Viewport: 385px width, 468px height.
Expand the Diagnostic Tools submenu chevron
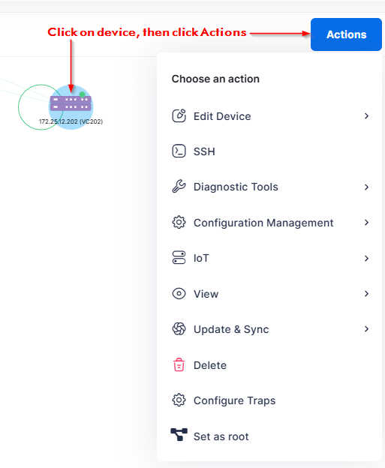click(366, 187)
